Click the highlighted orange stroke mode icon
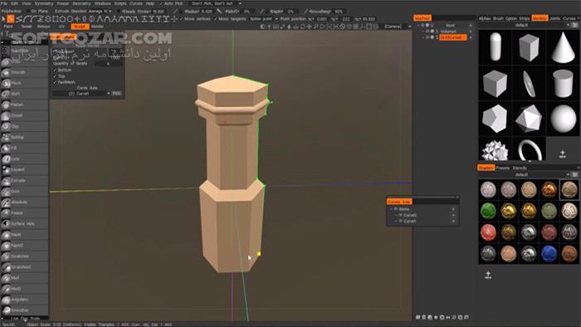Screen dimensions: 581x327 click(11, 18)
